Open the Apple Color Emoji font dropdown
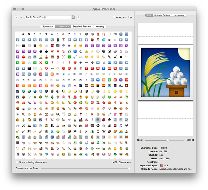This screenshot has height=190, width=208. pos(49,17)
